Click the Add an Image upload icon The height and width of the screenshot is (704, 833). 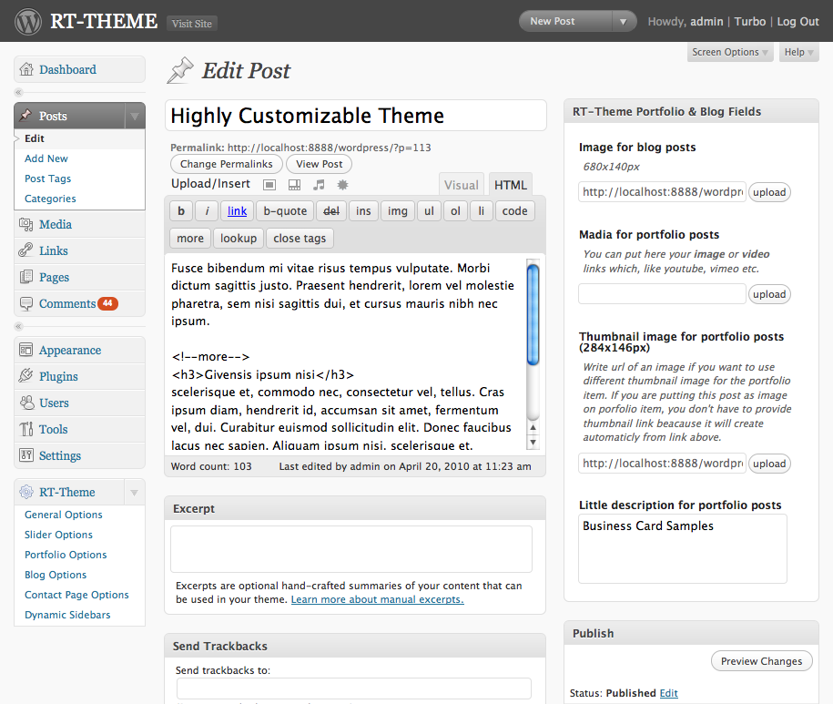click(269, 185)
